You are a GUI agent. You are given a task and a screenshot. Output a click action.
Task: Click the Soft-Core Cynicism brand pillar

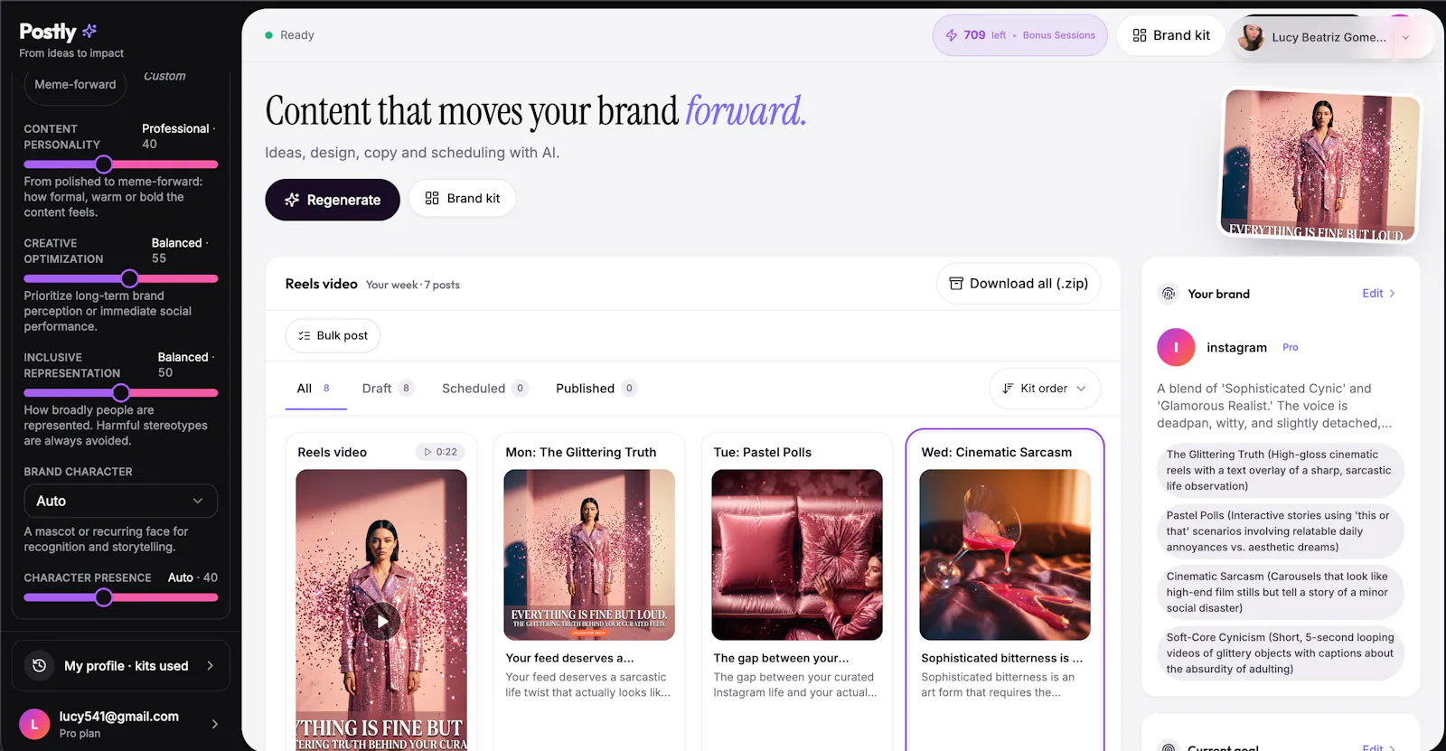[1280, 653]
